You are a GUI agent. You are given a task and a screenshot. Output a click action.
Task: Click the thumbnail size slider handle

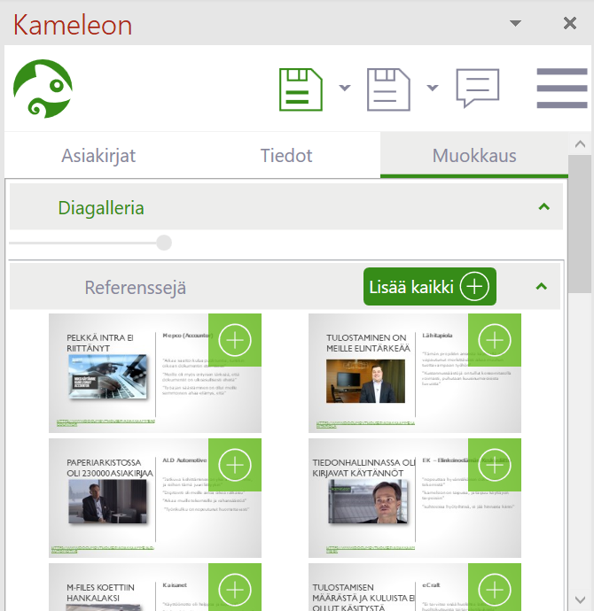click(x=163, y=243)
